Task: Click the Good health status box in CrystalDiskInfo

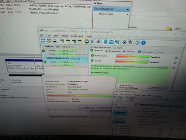Action: 120,112
